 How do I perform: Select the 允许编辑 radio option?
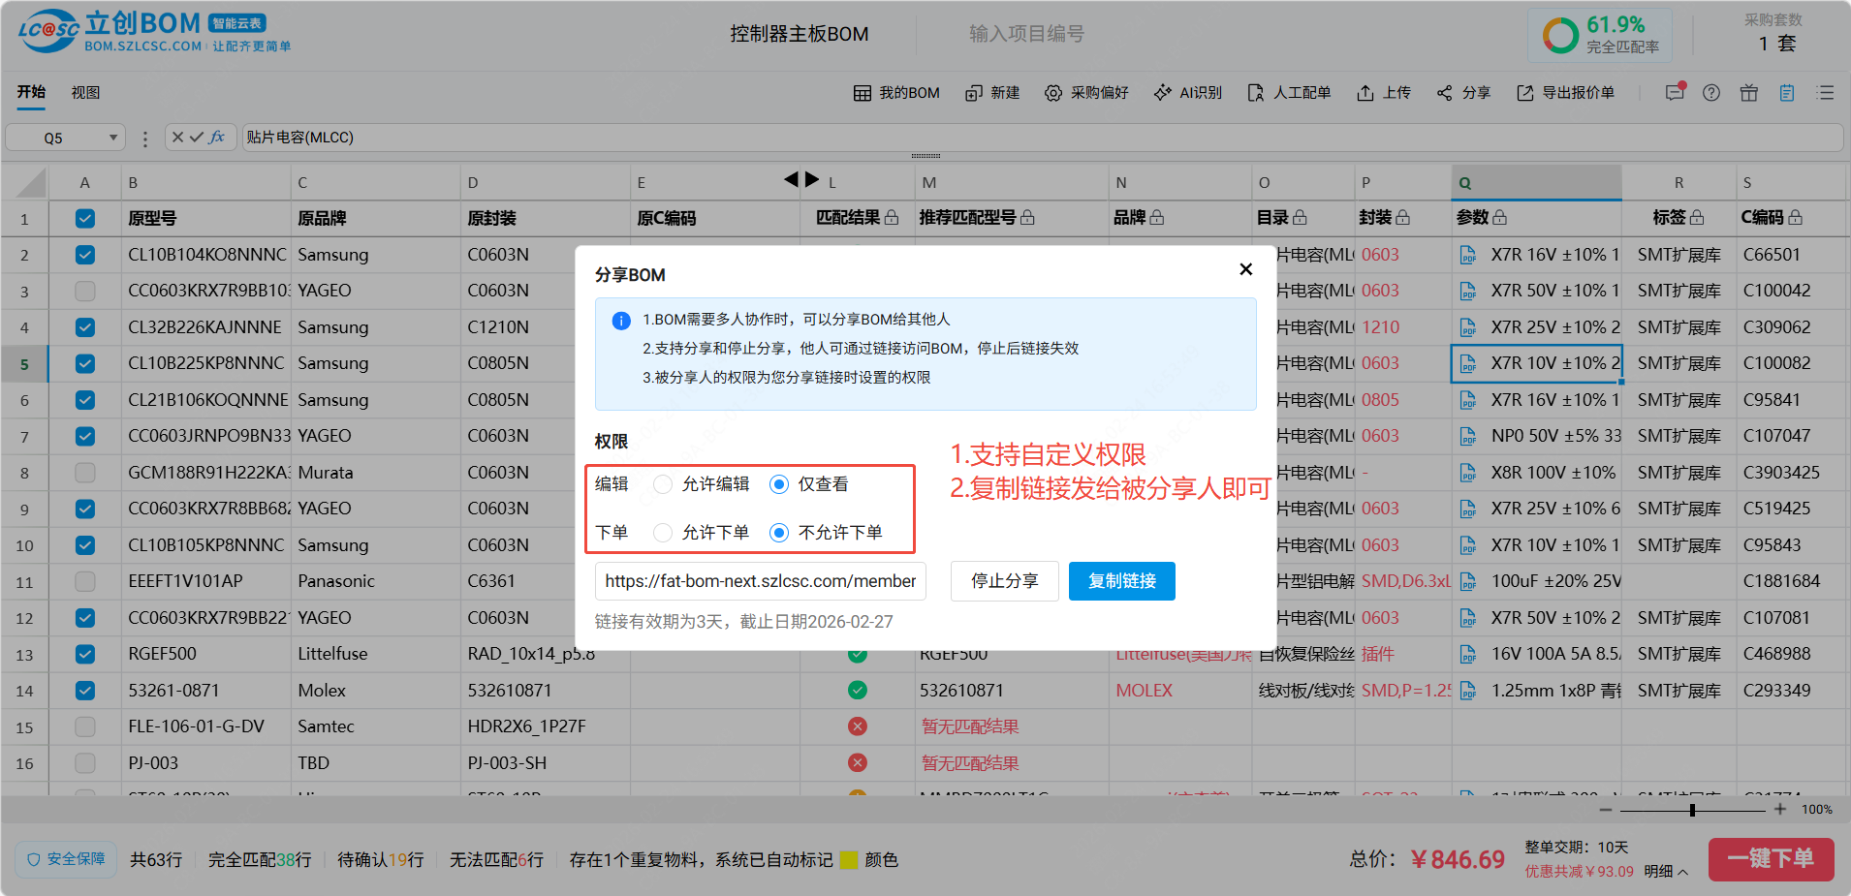click(663, 484)
